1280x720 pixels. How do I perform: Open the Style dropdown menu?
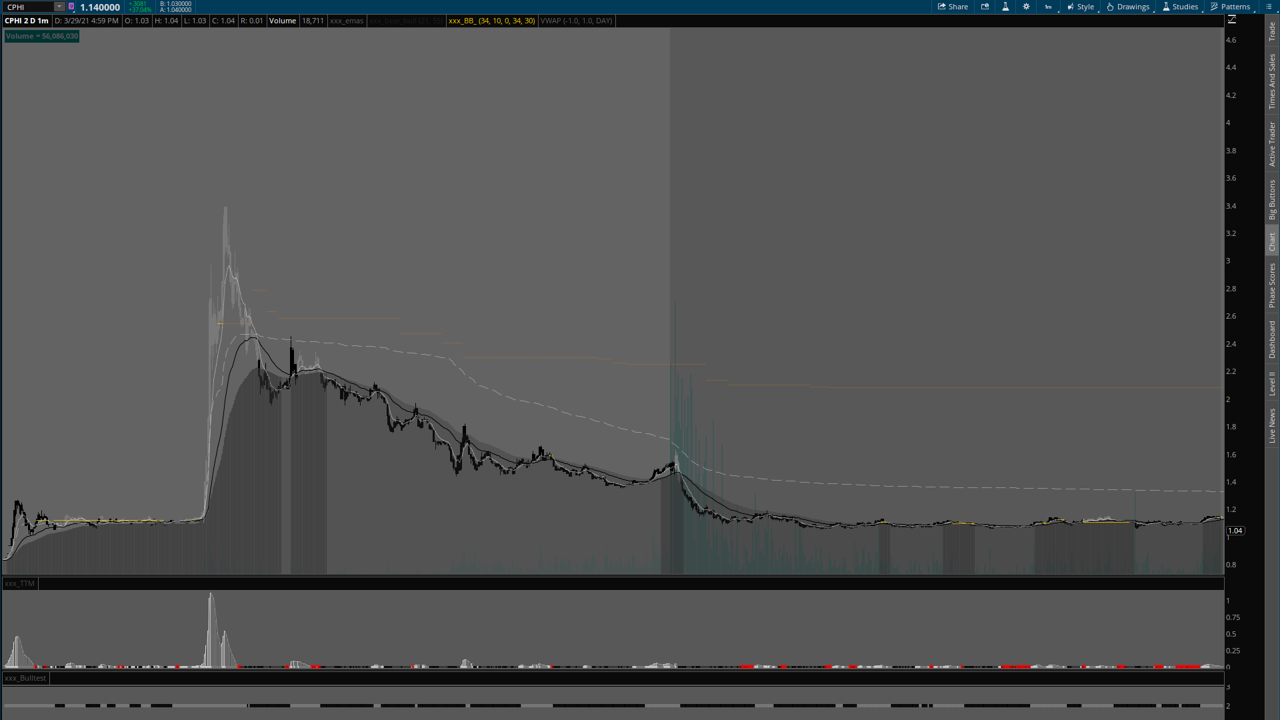[1081, 7]
